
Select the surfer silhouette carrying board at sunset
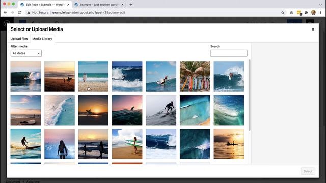coord(93,110)
